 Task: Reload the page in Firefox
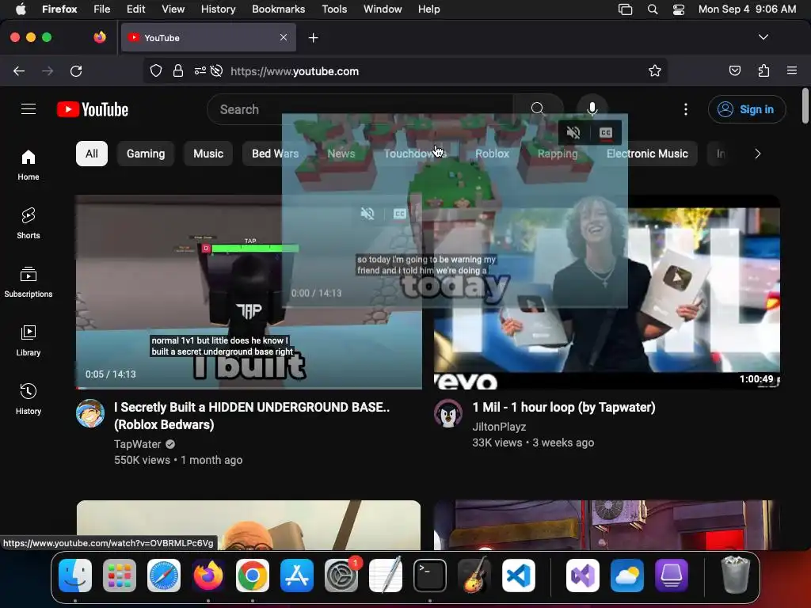coord(76,70)
